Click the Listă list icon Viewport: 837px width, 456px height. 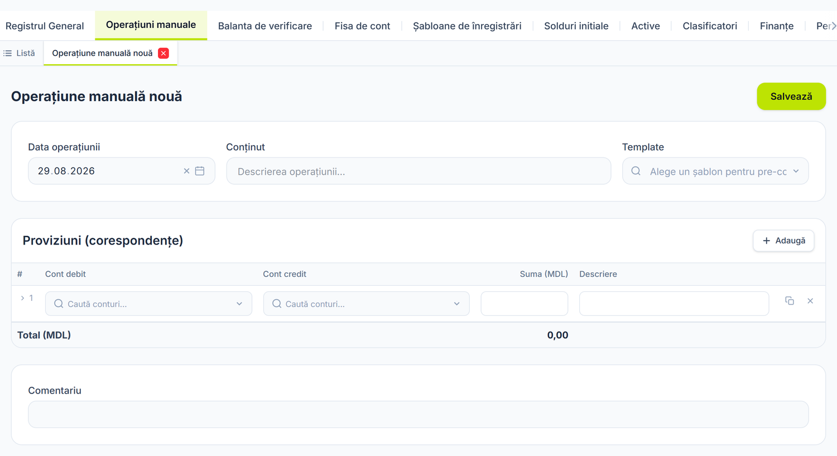pos(8,53)
